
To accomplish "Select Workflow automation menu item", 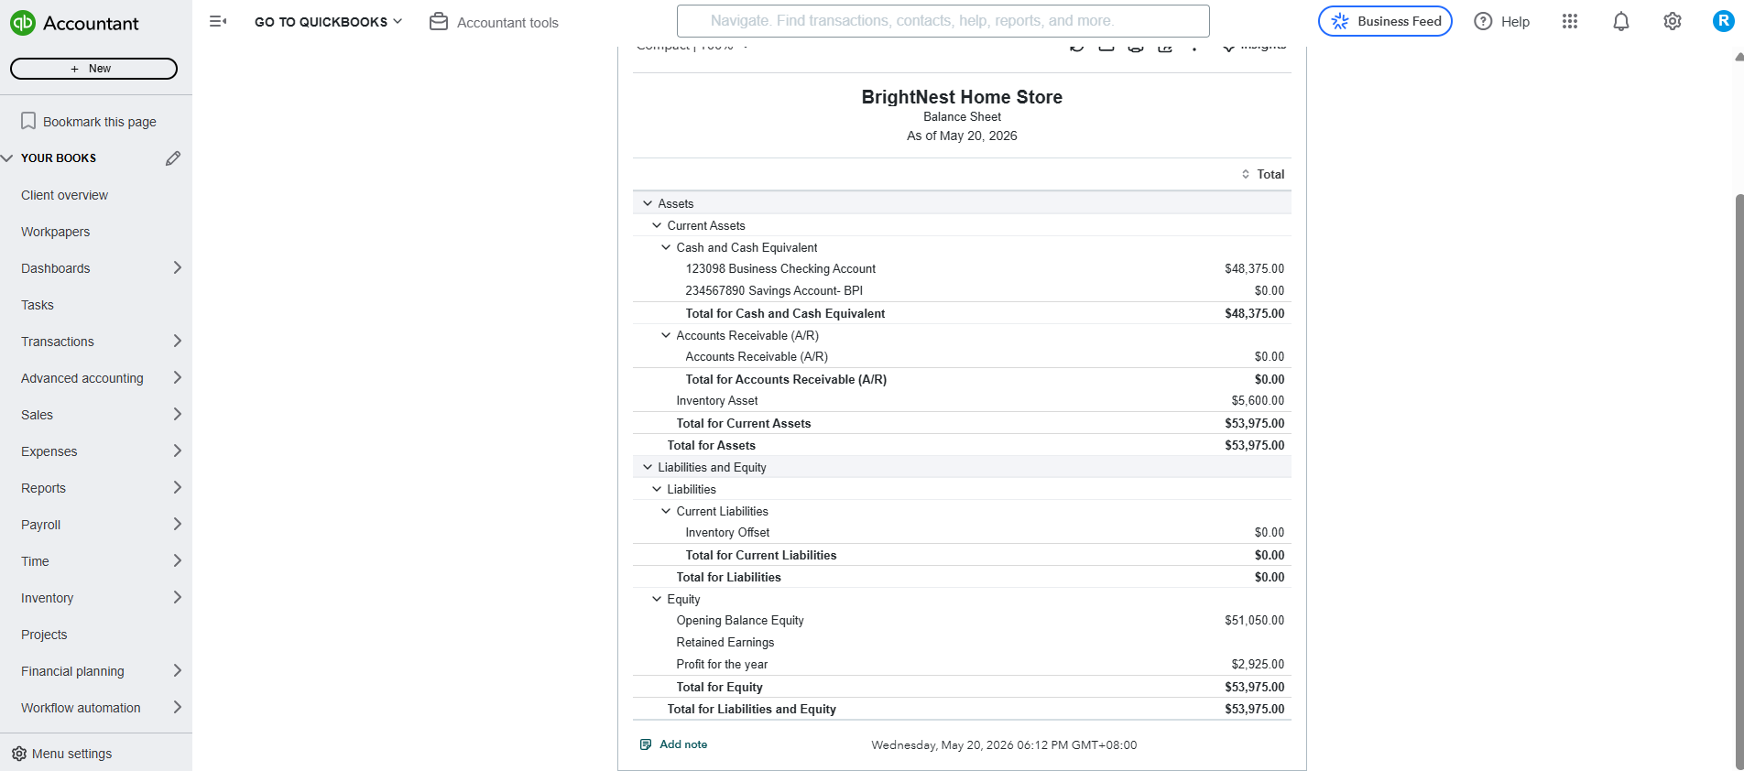I will (81, 708).
